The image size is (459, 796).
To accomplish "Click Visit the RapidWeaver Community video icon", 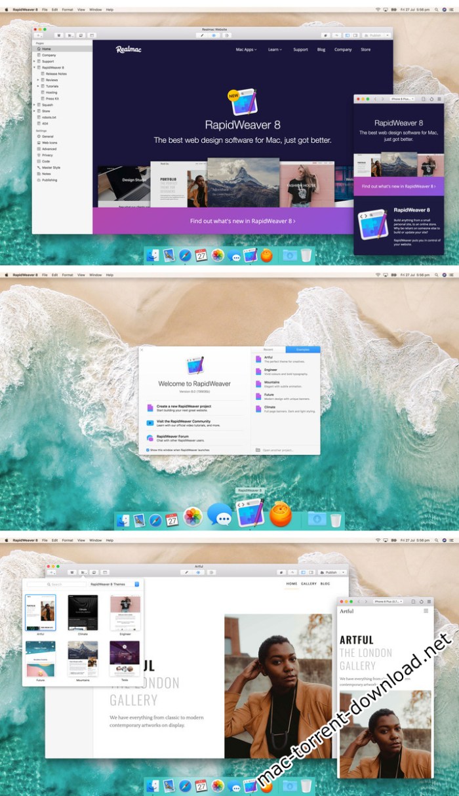I will tap(150, 423).
